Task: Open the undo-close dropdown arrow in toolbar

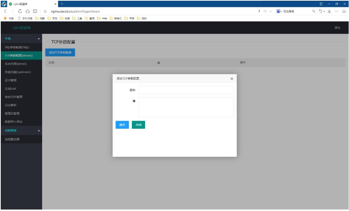Action: pyautogui.click(x=324, y=11)
